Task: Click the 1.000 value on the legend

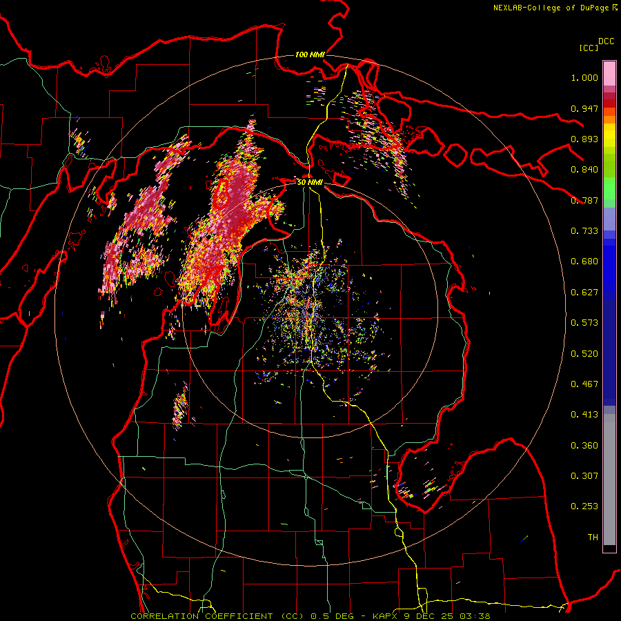Action: 584,77
